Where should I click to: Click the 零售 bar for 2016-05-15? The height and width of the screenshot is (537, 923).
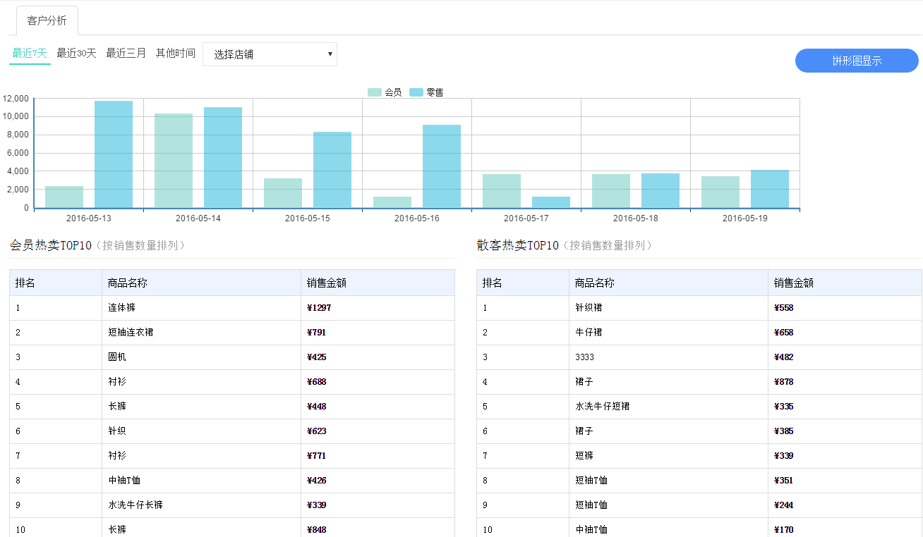tap(332, 170)
